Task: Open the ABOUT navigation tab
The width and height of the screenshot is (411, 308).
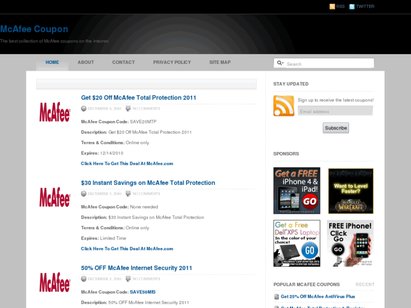Action: click(x=86, y=62)
